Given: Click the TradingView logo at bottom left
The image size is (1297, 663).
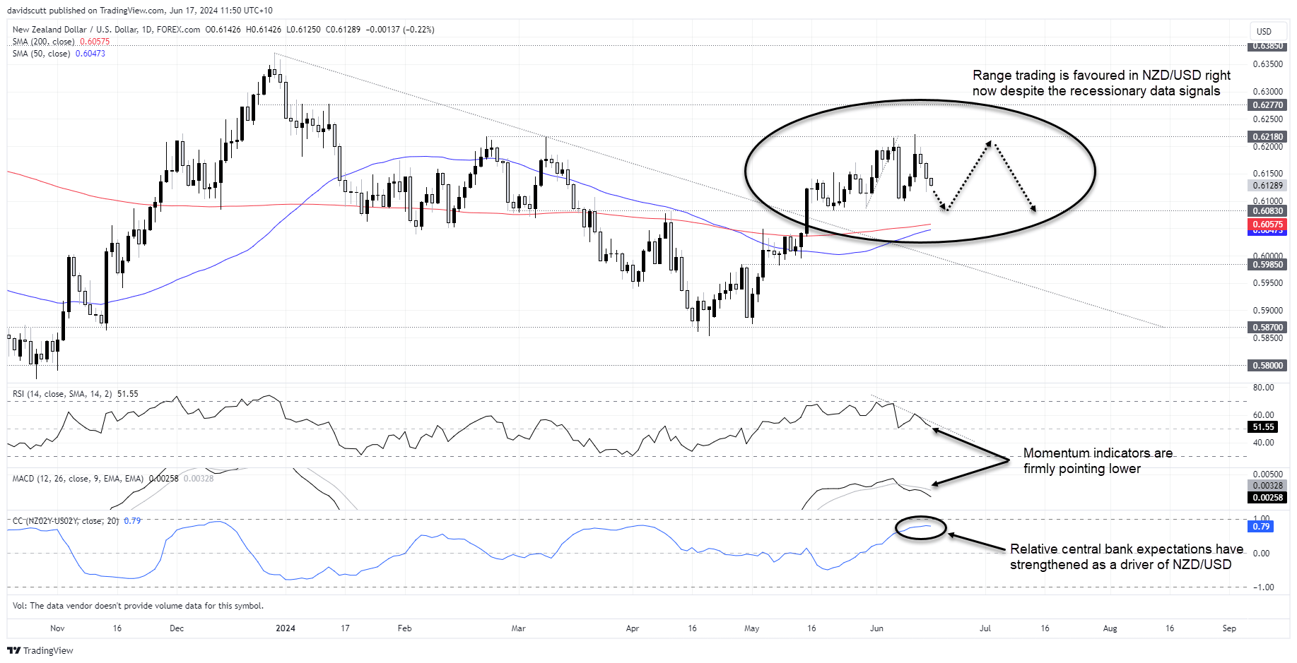Looking at the screenshot, I should (40, 650).
